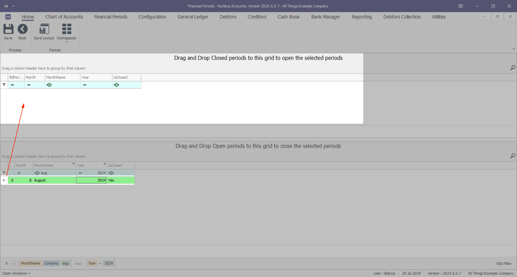This screenshot has width=517, height=277.
Task: Open the Edit Filter dialog
Action: (504, 264)
